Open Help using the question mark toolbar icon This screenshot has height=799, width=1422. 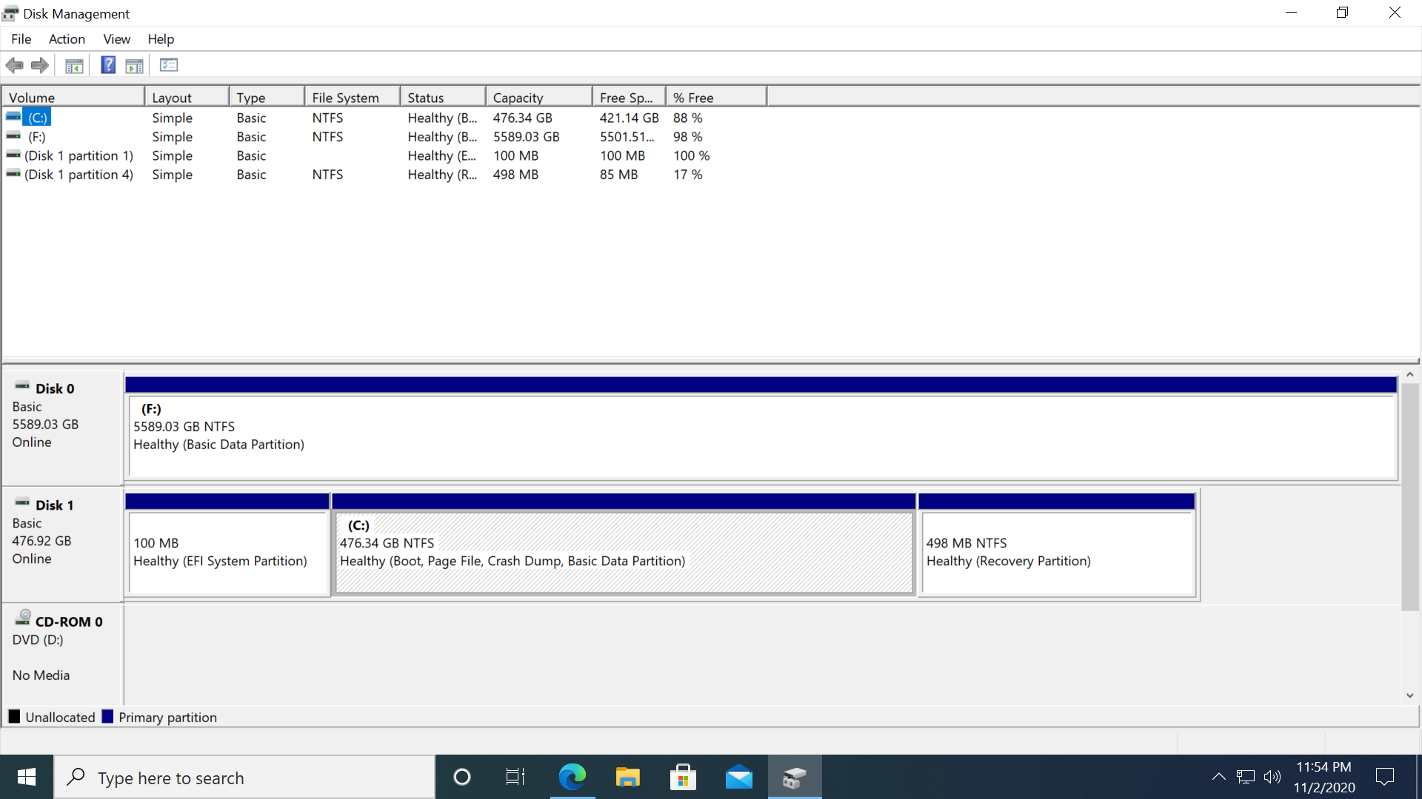pos(108,65)
